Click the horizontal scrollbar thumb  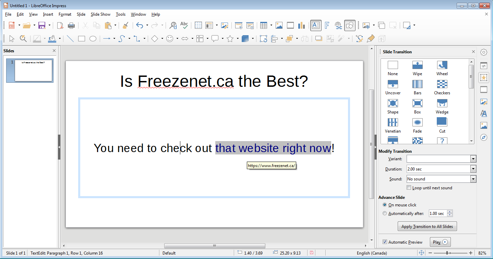coord(215,246)
